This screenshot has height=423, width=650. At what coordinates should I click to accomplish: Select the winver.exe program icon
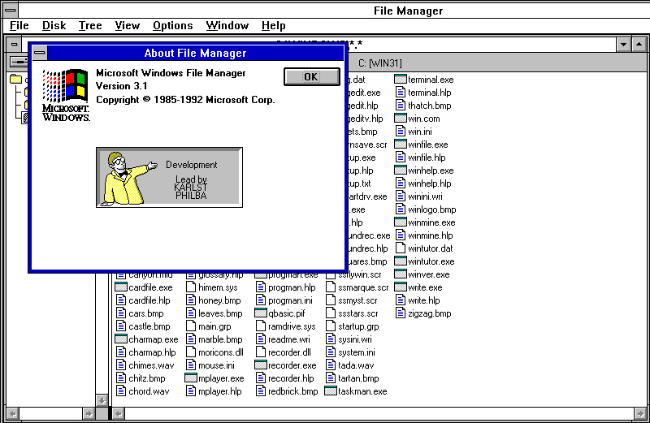point(400,274)
